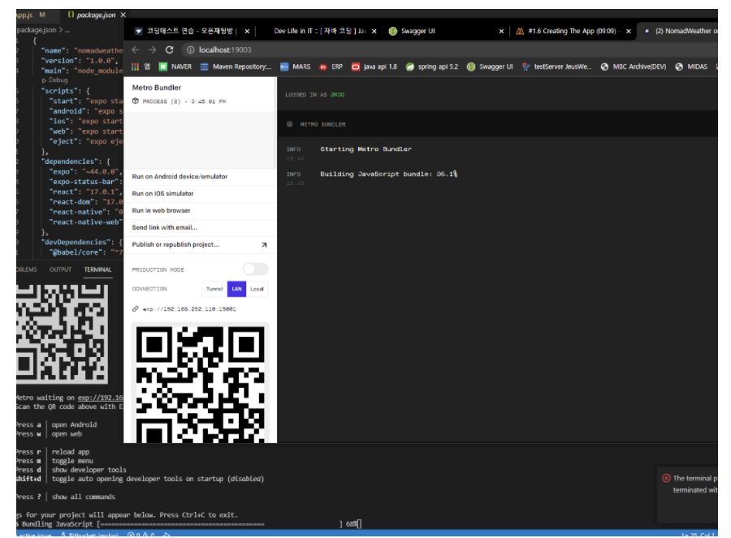Click Send link with email
This screenshot has height=538, width=731.
click(x=200, y=228)
